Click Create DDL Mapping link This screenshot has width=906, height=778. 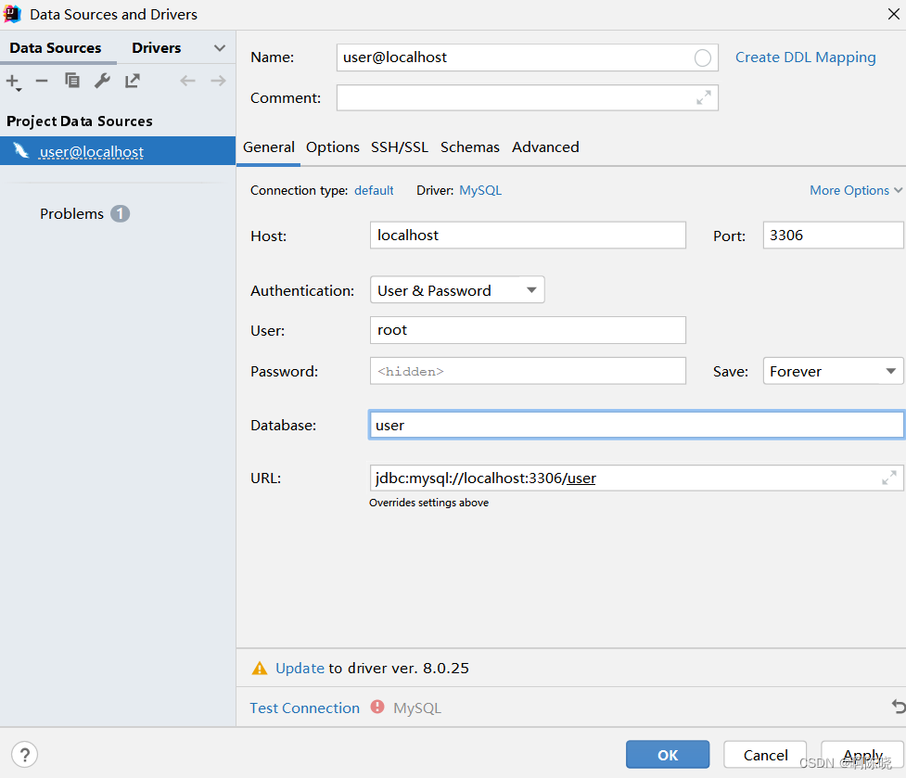pos(806,57)
